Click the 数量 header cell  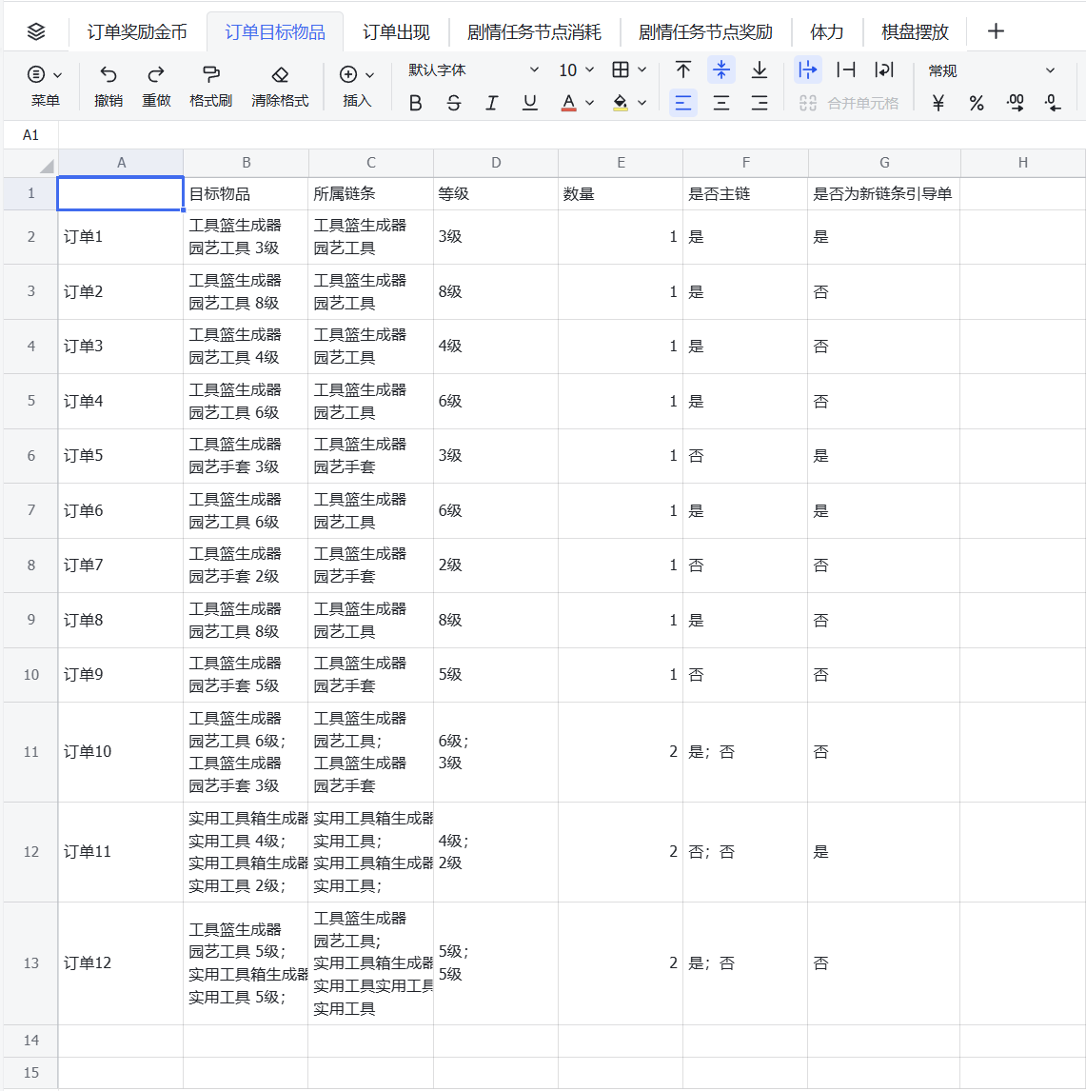click(x=621, y=194)
